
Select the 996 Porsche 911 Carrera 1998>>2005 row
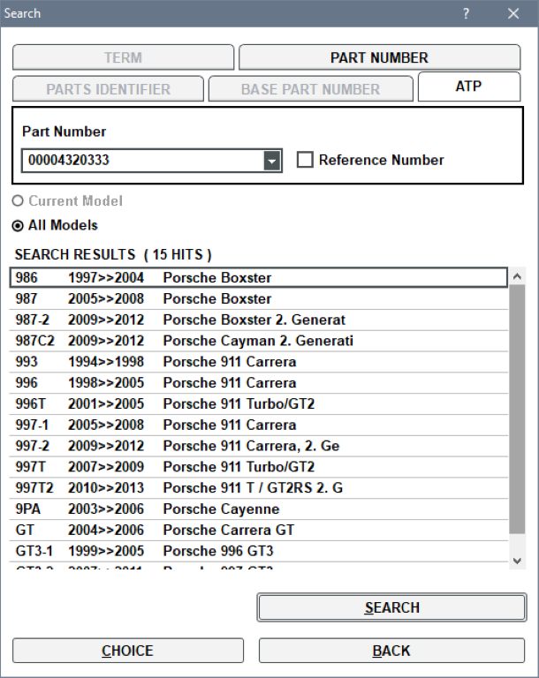[259, 382]
